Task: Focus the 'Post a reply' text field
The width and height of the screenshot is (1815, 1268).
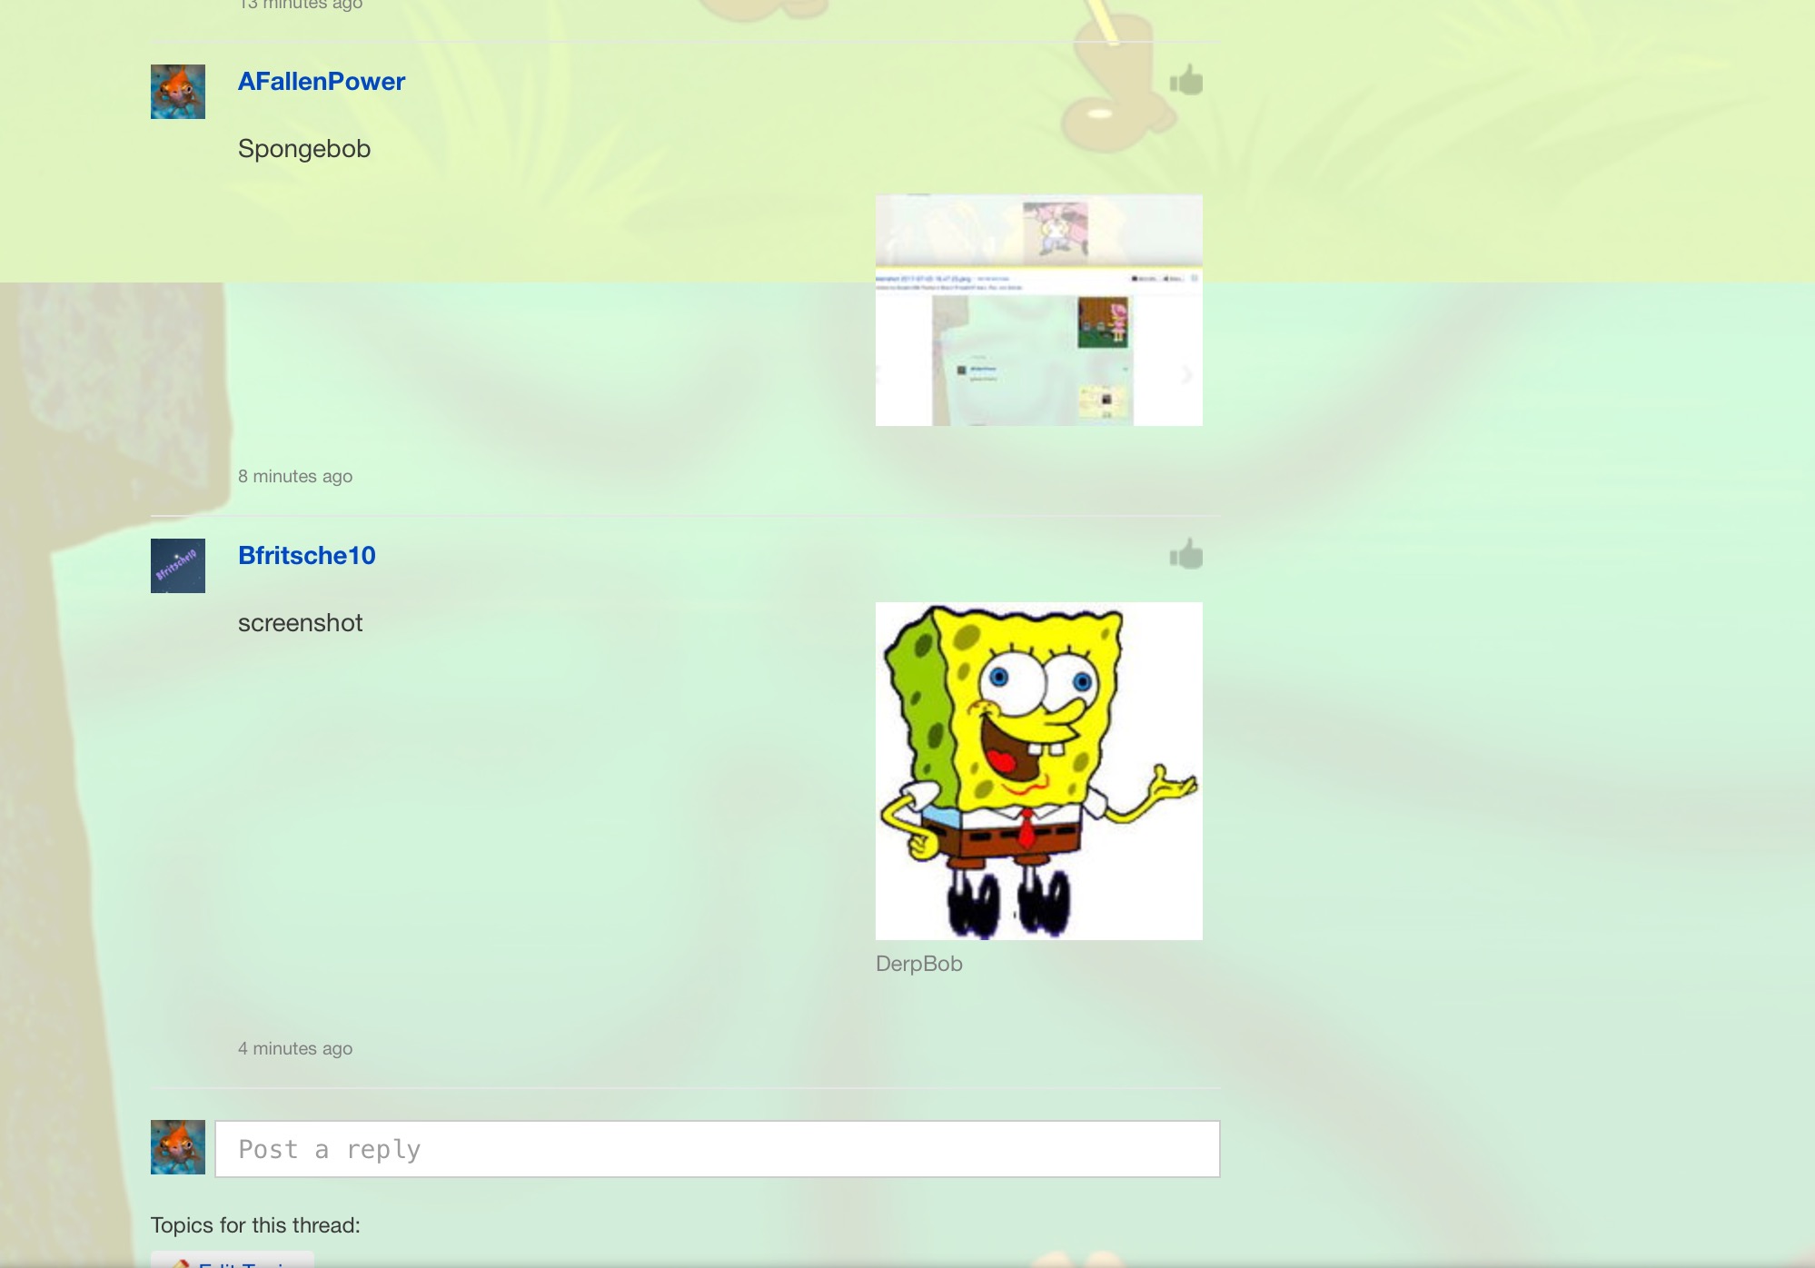Action: pos(717,1149)
